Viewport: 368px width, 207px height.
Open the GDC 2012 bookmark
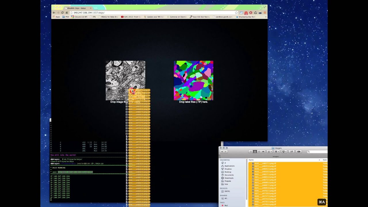point(131,17)
